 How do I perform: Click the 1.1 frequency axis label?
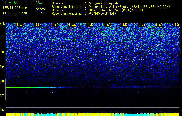(3, 38)
